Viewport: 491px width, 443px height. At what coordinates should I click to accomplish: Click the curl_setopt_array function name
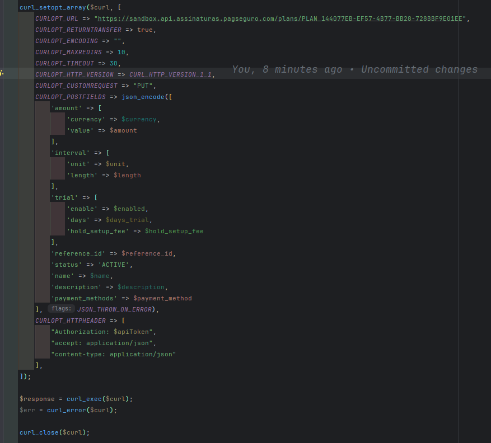pos(53,7)
